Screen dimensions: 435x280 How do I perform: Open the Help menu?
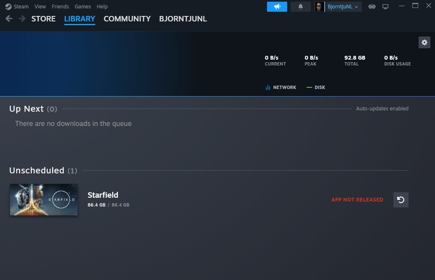tap(102, 7)
